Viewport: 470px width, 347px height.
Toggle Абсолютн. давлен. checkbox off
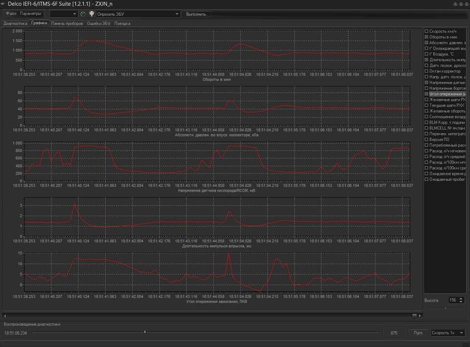coord(426,43)
